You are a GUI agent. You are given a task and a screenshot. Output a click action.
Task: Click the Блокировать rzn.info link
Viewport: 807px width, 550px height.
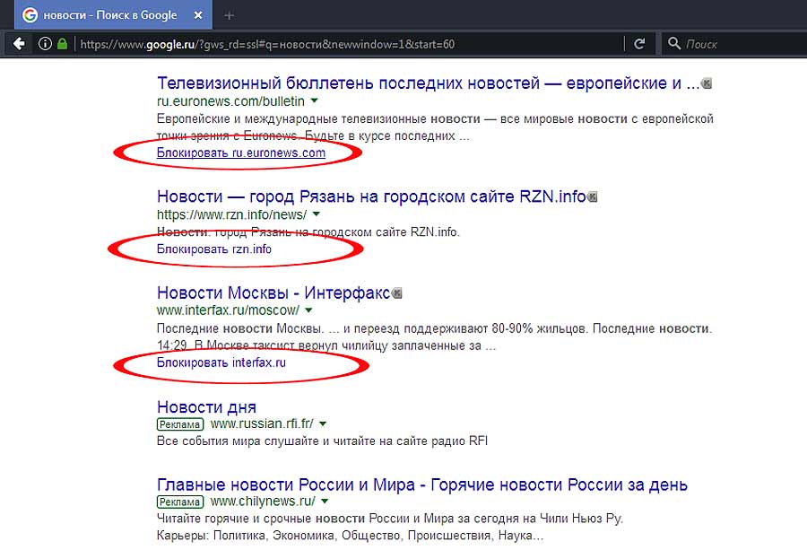214,249
